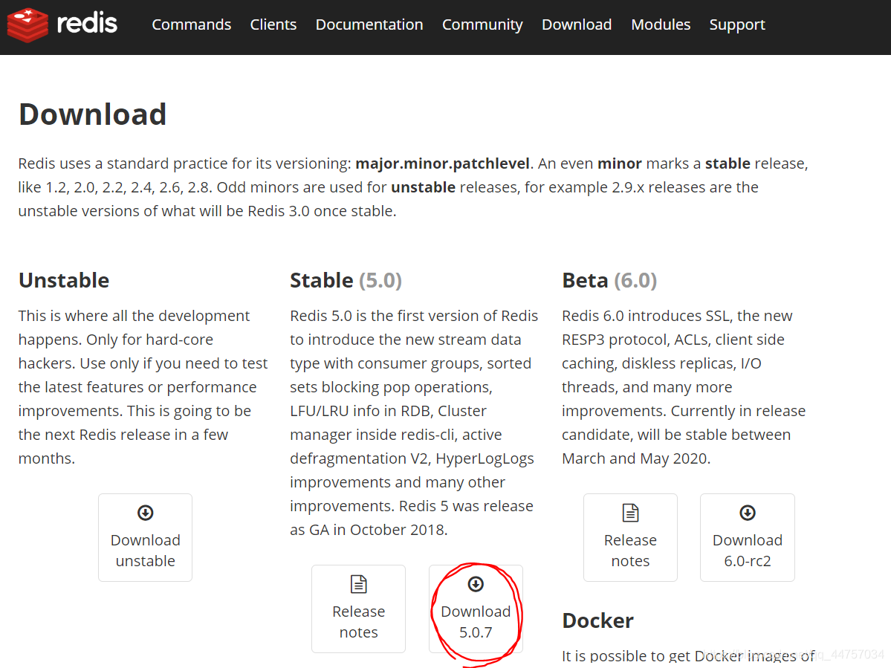Click the download arrow icon for unstable
891x668 pixels.
click(x=146, y=513)
